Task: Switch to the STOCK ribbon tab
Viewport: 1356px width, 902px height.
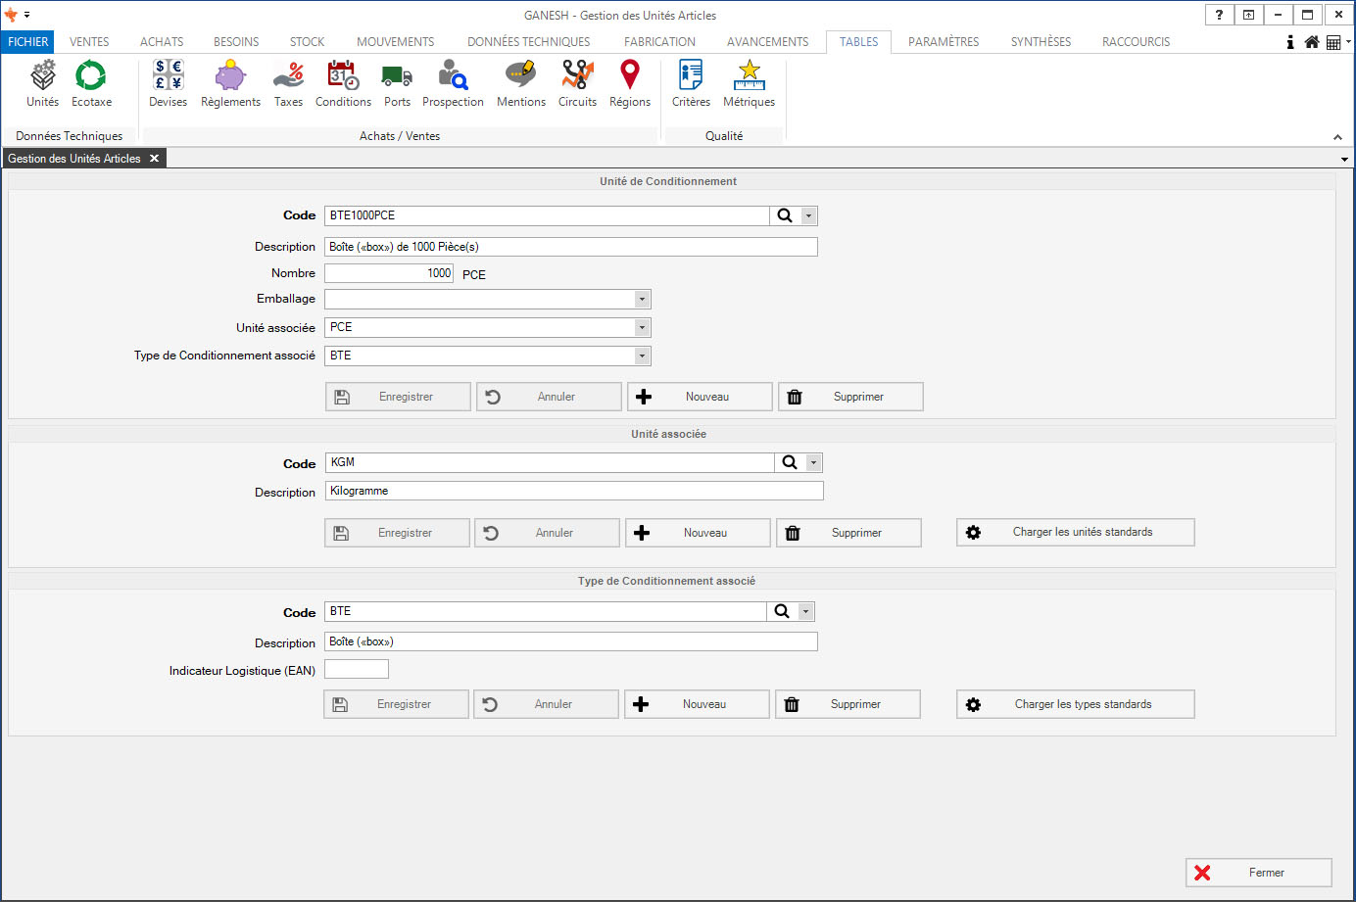Action: (307, 42)
